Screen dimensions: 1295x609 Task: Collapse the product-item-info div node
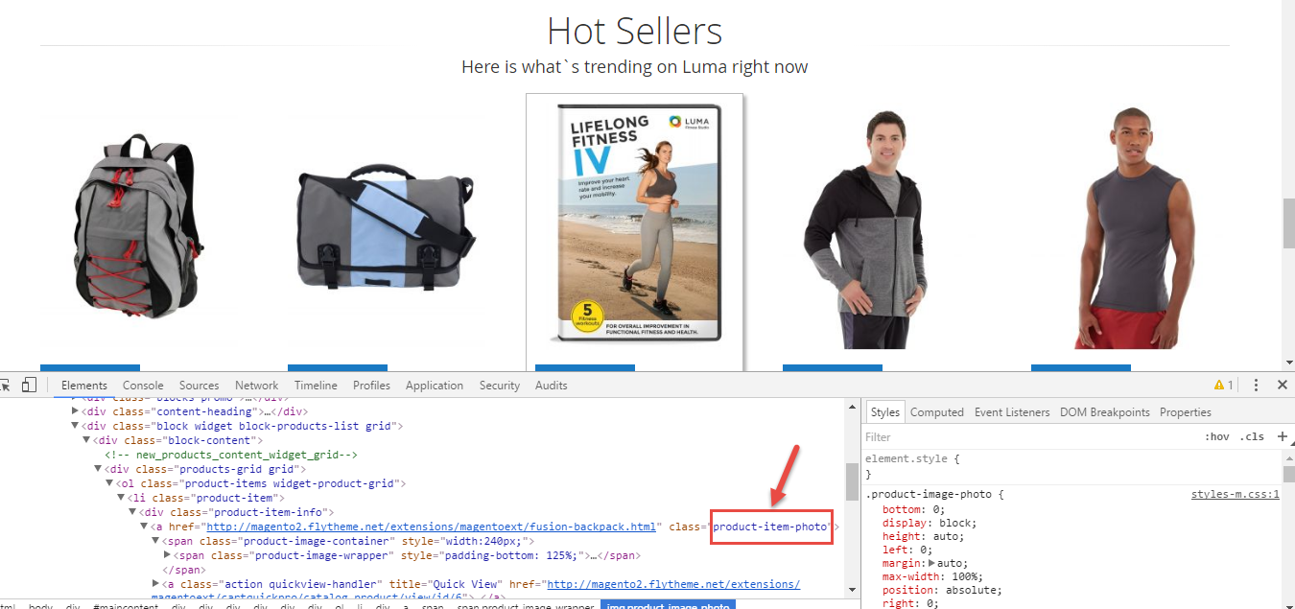[x=132, y=512]
